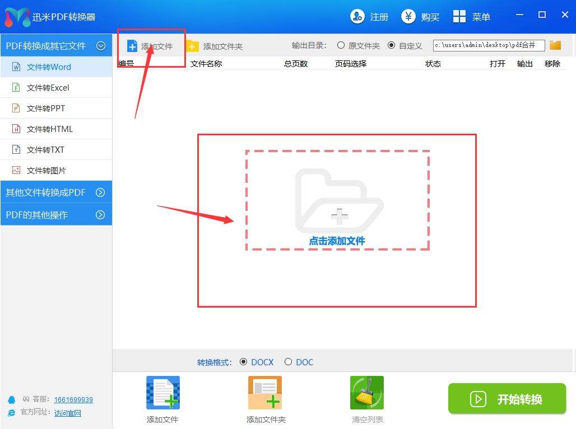Open the 菜单 grid icon
The image size is (576, 429).
point(459,17)
